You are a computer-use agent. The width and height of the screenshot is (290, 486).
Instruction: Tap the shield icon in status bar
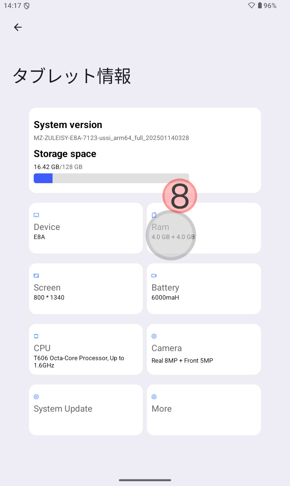[26, 6]
